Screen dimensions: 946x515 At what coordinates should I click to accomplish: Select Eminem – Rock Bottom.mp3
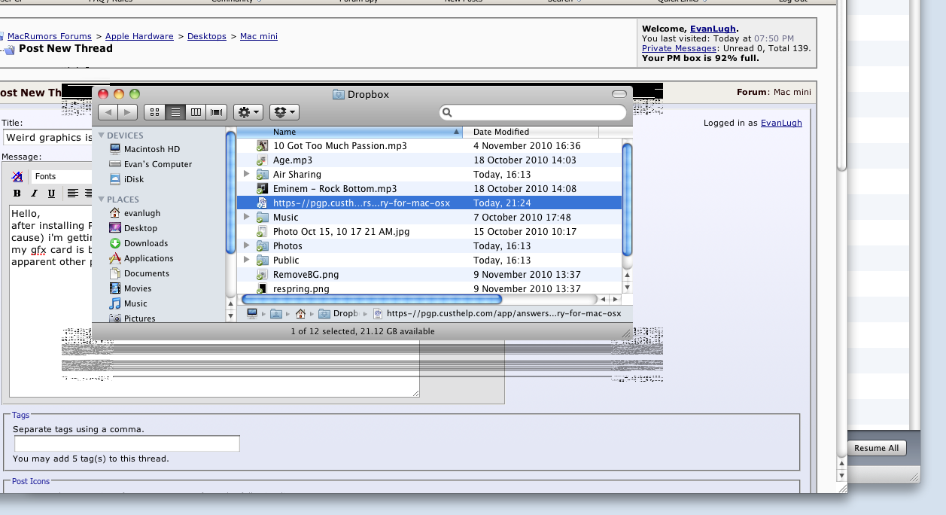click(x=429, y=189)
